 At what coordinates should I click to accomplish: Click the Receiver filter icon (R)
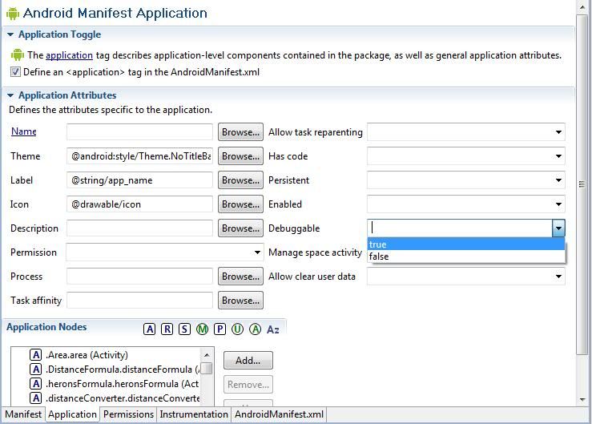point(167,329)
